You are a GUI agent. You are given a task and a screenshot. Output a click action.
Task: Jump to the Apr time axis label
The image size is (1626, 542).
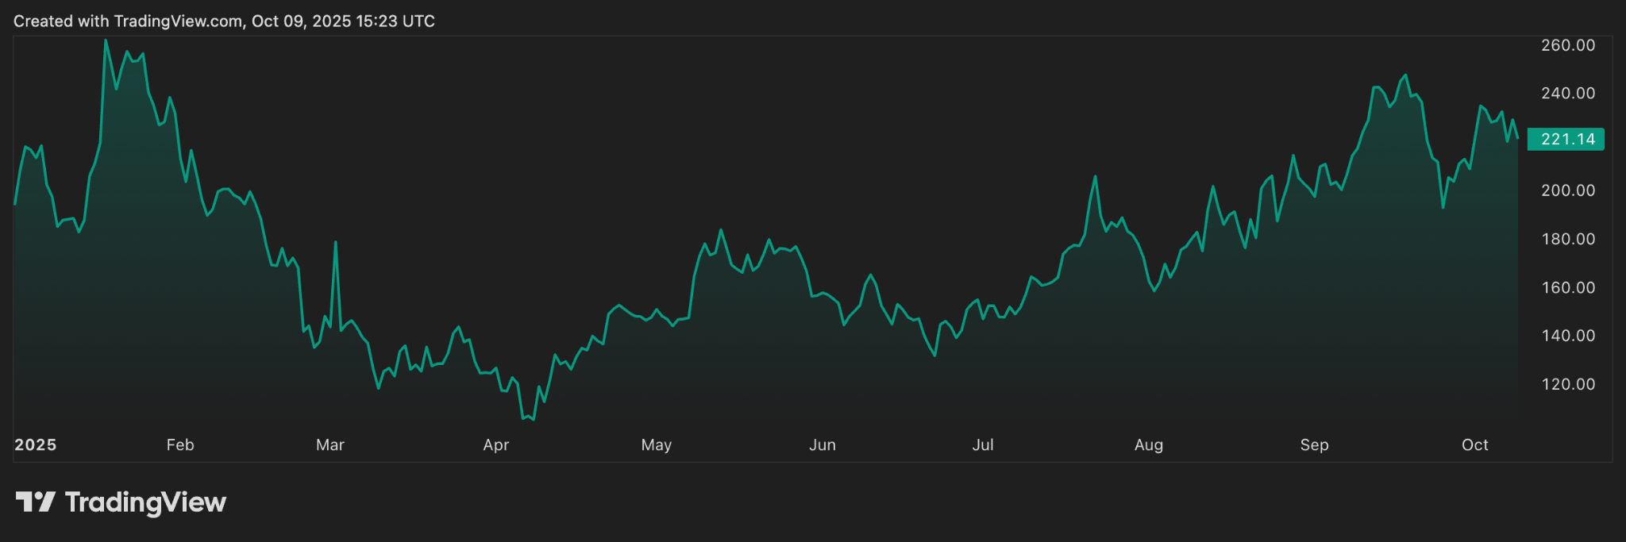tap(496, 445)
